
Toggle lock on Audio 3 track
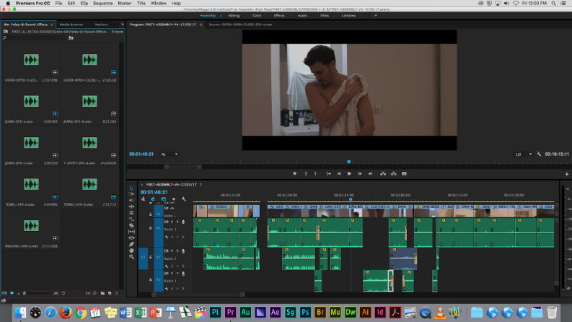[x=150, y=279]
